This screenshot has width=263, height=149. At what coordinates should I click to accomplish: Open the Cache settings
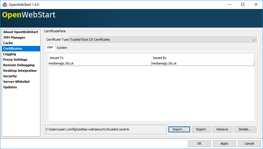coord(8,43)
